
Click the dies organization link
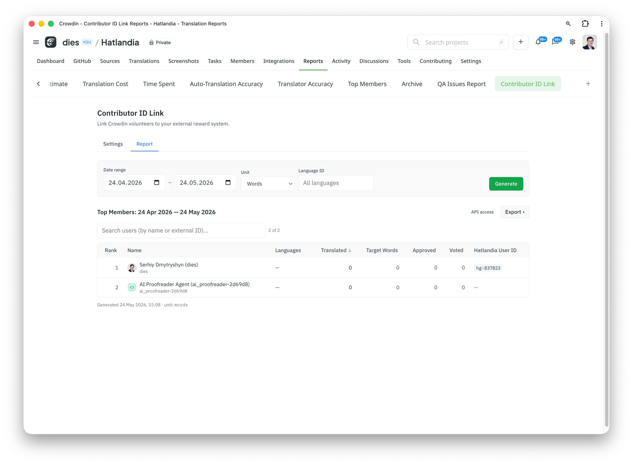(x=71, y=43)
